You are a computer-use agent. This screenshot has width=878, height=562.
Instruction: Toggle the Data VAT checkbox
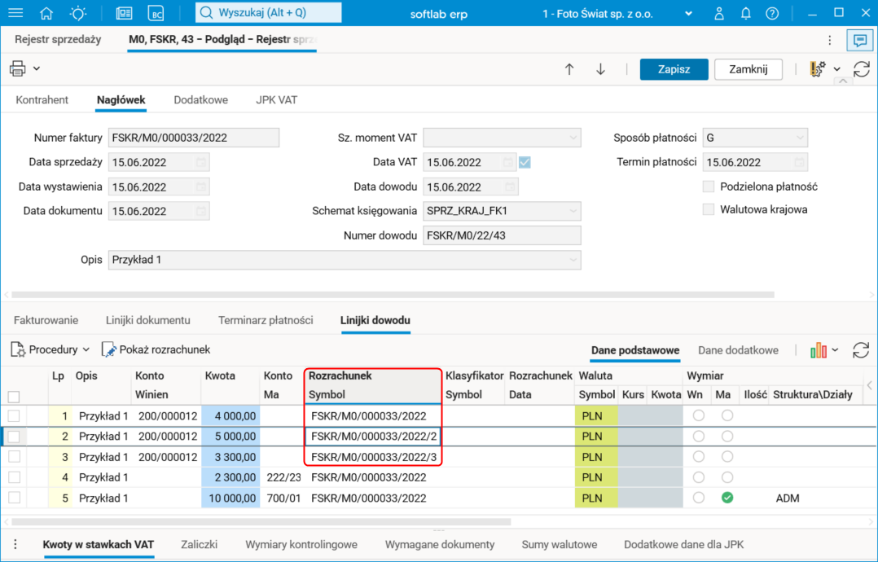pyautogui.click(x=525, y=162)
